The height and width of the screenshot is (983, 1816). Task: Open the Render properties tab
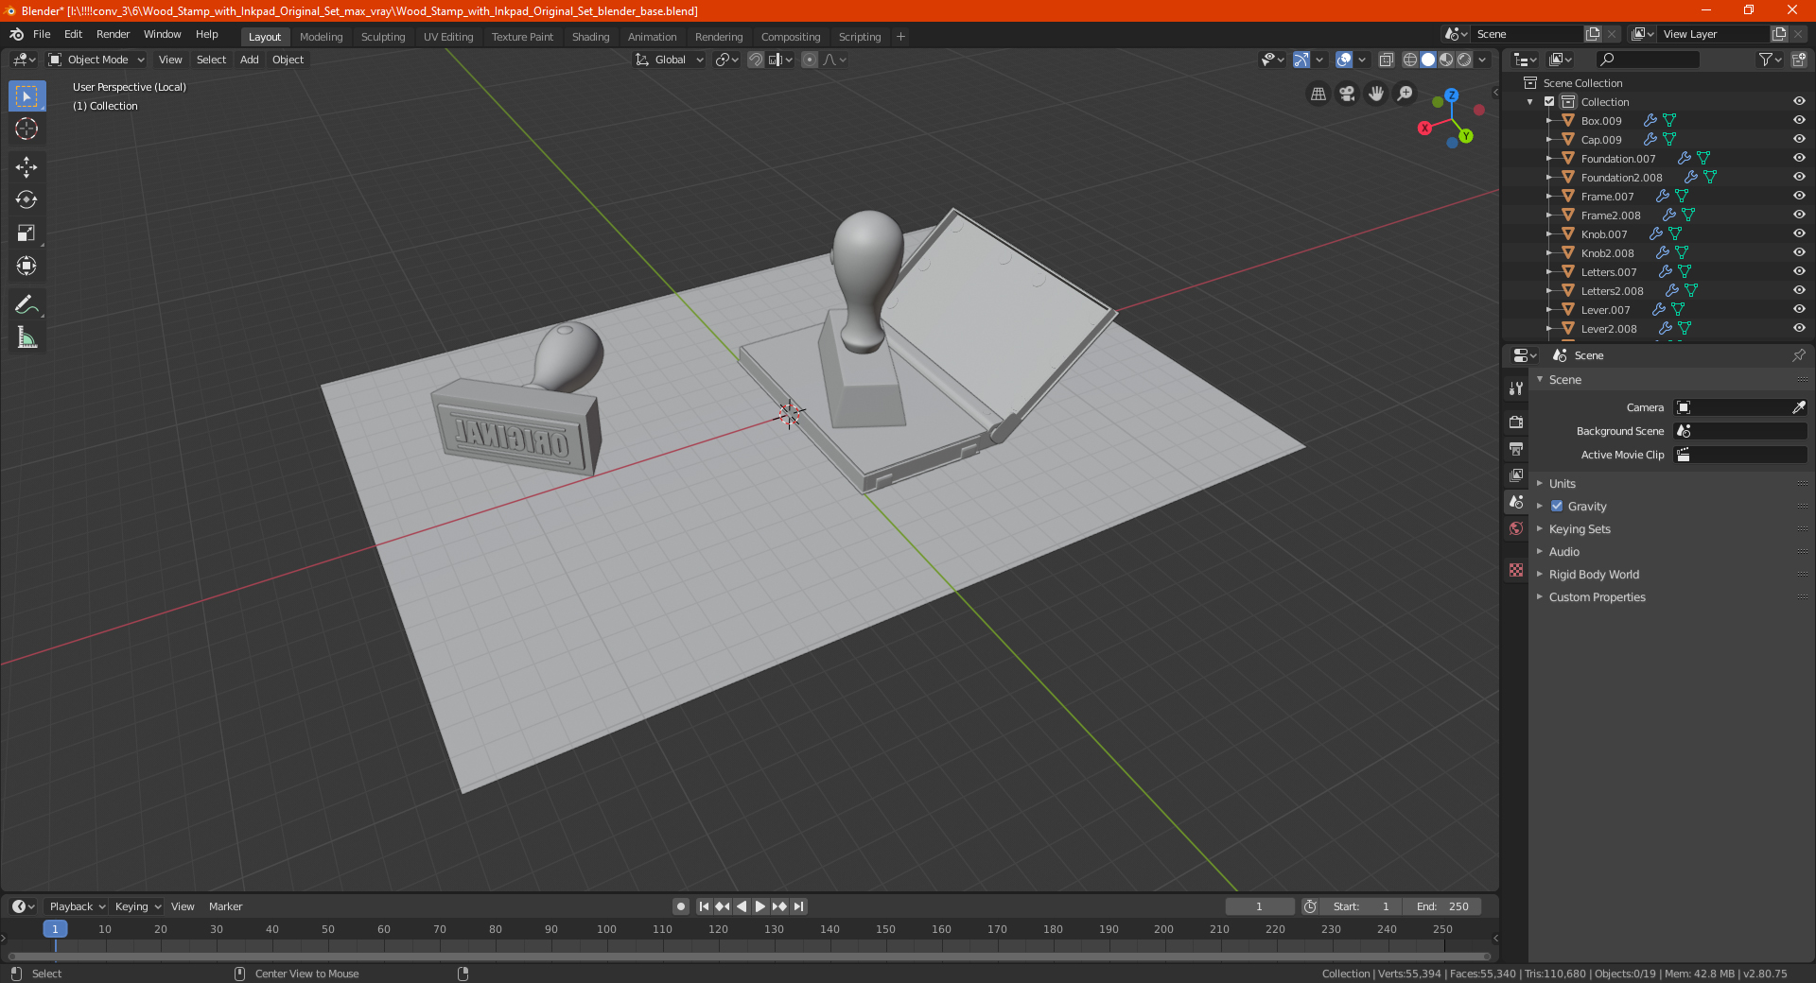click(x=1516, y=422)
